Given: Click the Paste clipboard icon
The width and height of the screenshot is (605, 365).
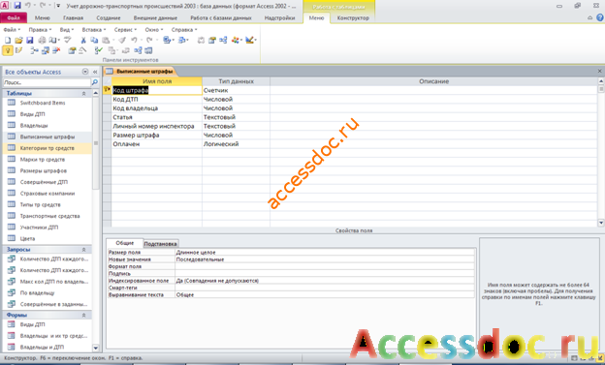Looking at the screenshot, I should pos(106,40).
